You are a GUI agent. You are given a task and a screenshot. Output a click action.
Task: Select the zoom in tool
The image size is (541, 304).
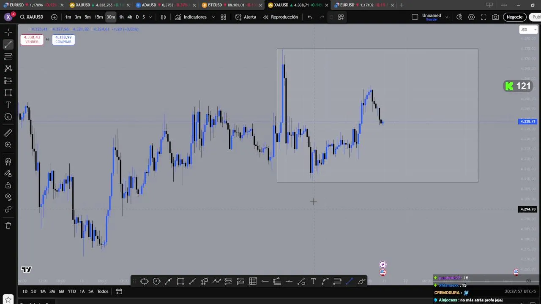8,145
